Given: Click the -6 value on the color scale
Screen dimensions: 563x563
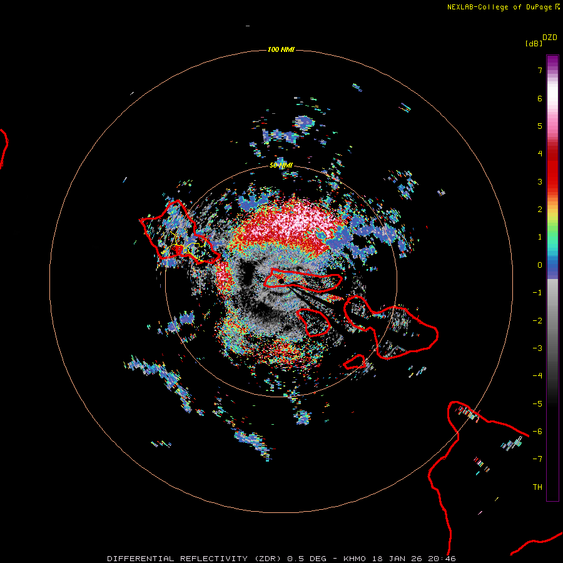Looking at the screenshot, I should click(537, 432).
